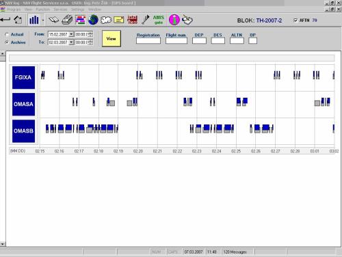Image resolution: width=342 pixels, height=257 pixels.
Task: Open the Services menu
Action: coord(60,10)
